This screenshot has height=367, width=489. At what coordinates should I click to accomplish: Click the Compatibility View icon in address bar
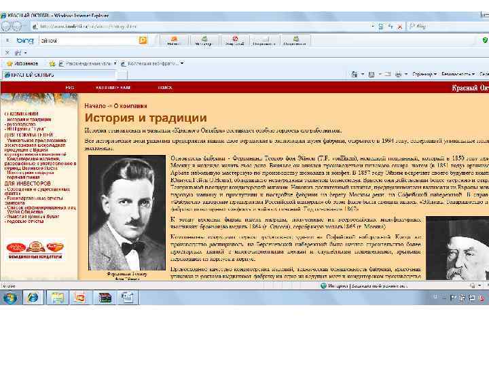click(x=381, y=27)
